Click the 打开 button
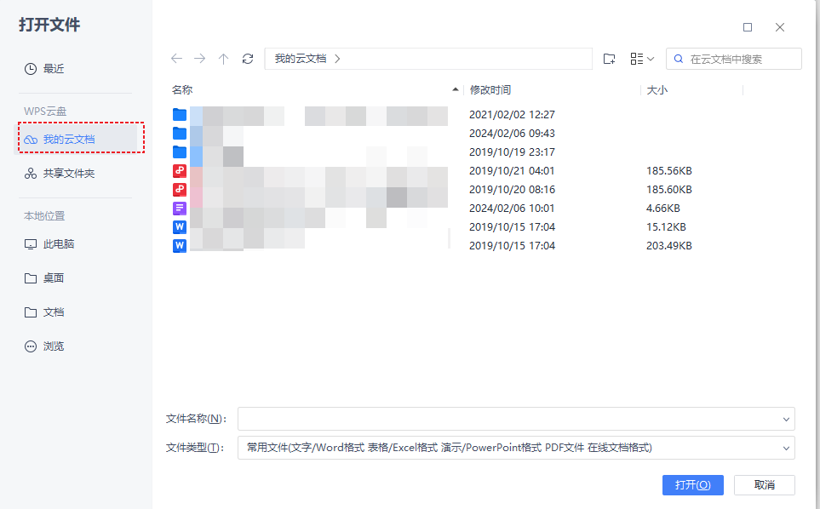820x509 pixels. (x=692, y=485)
